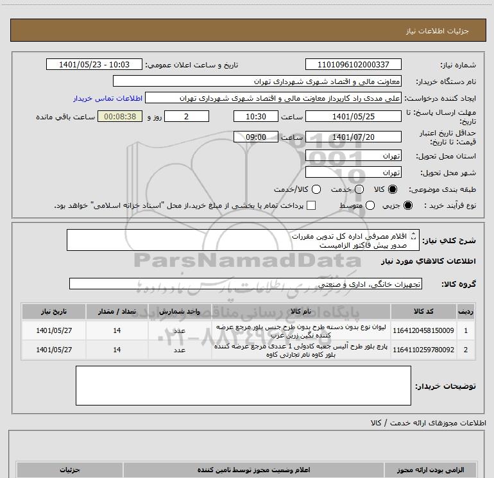Click the scroll arrows in the شرح کلی نیاز box
Image resolution: width=494 pixels, height=478 pixels.
(414, 236)
